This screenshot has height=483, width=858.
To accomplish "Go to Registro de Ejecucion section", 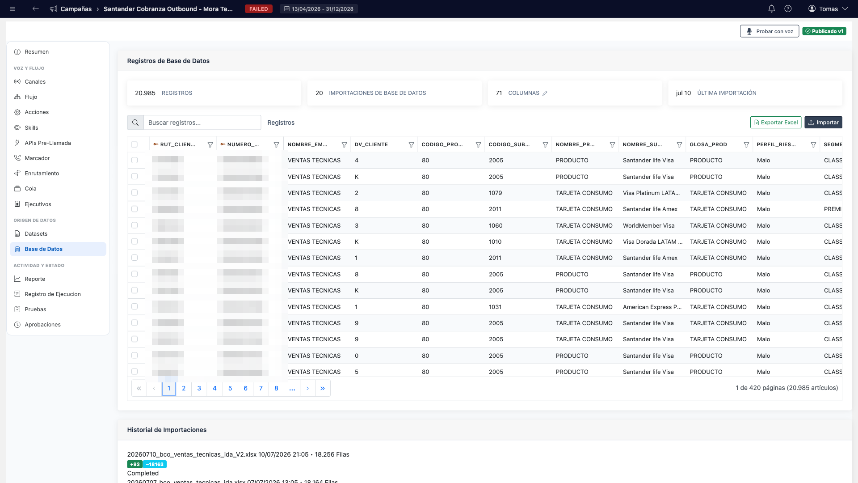I will 53,294.
